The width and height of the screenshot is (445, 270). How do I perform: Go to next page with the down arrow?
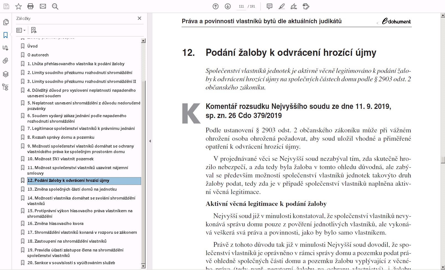[228, 6]
